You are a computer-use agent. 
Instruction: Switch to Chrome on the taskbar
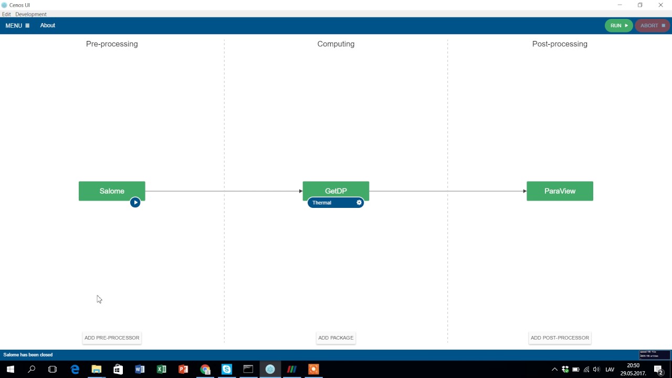pyautogui.click(x=205, y=369)
